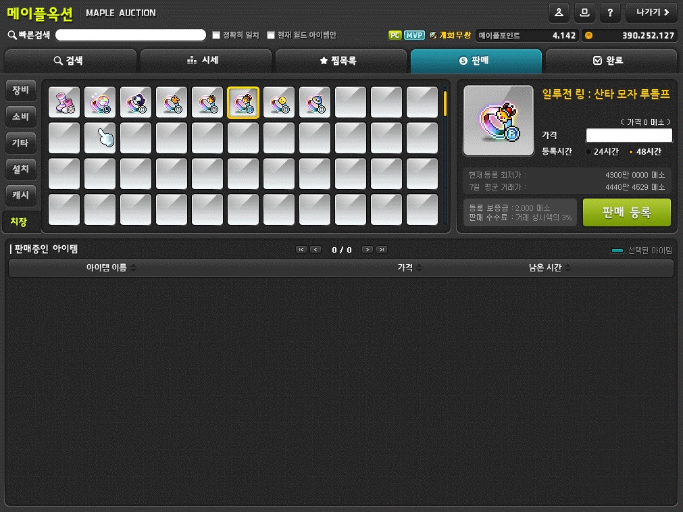Switch to the 검색 tab
The height and width of the screenshot is (512, 683).
[70, 61]
